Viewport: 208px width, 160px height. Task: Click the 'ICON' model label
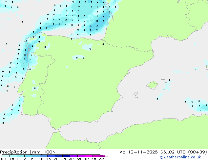pyautogui.click(x=50, y=152)
